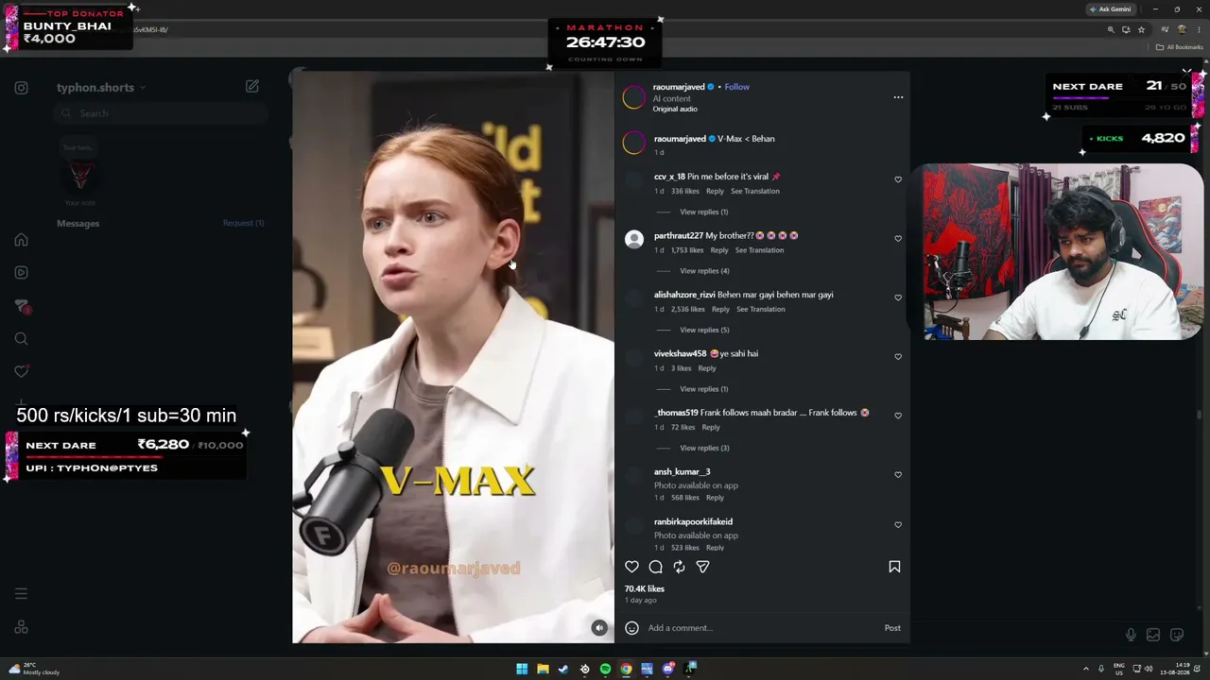This screenshot has height=680, width=1210.
Task: See translation of ccv_x_18's comment
Action: click(x=755, y=191)
